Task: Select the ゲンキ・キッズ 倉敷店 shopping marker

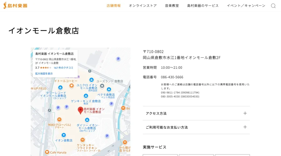Action: [x=86, y=96]
